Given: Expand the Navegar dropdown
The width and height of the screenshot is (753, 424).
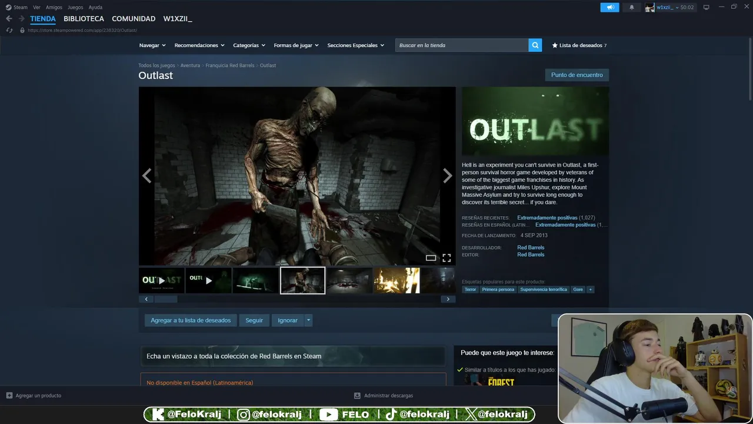Looking at the screenshot, I should click(x=152, y=45).
